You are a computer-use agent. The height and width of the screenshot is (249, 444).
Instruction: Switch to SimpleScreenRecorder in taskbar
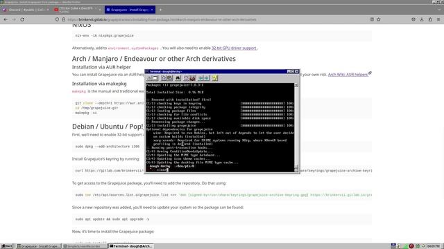pyautogui.click(x=85, y=246)
